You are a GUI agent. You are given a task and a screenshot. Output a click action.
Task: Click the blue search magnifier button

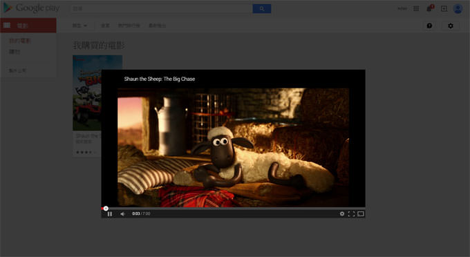coord(262,9)
